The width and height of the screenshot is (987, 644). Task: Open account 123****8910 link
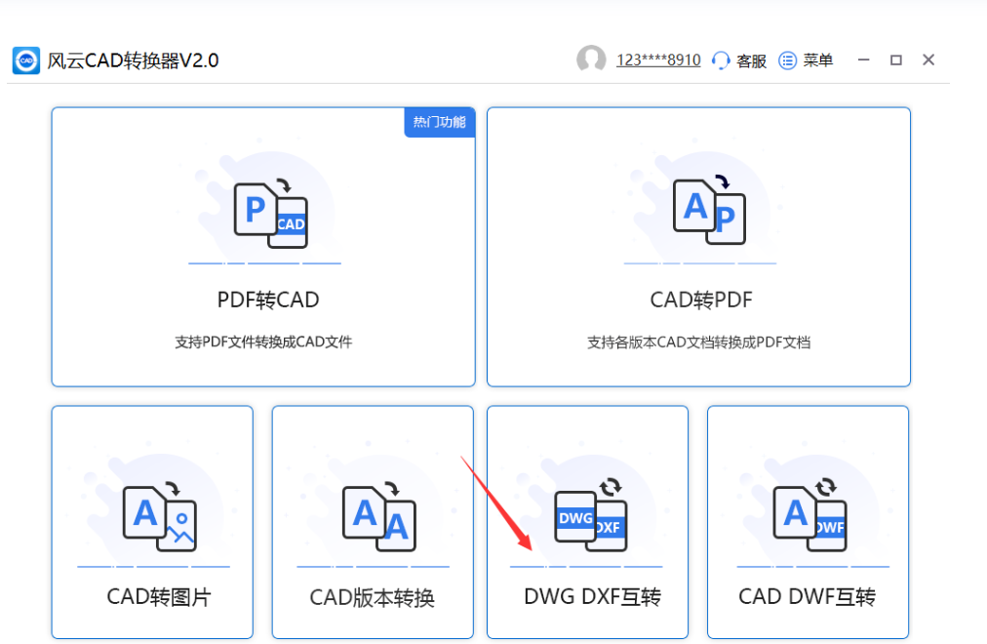coord(658,60)
